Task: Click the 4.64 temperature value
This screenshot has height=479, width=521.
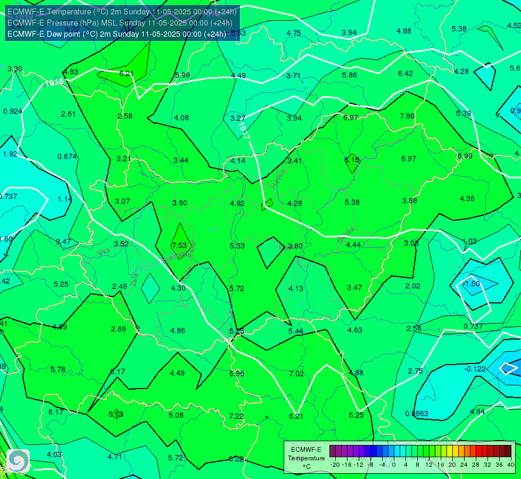Action: click(x=477, y=411)
